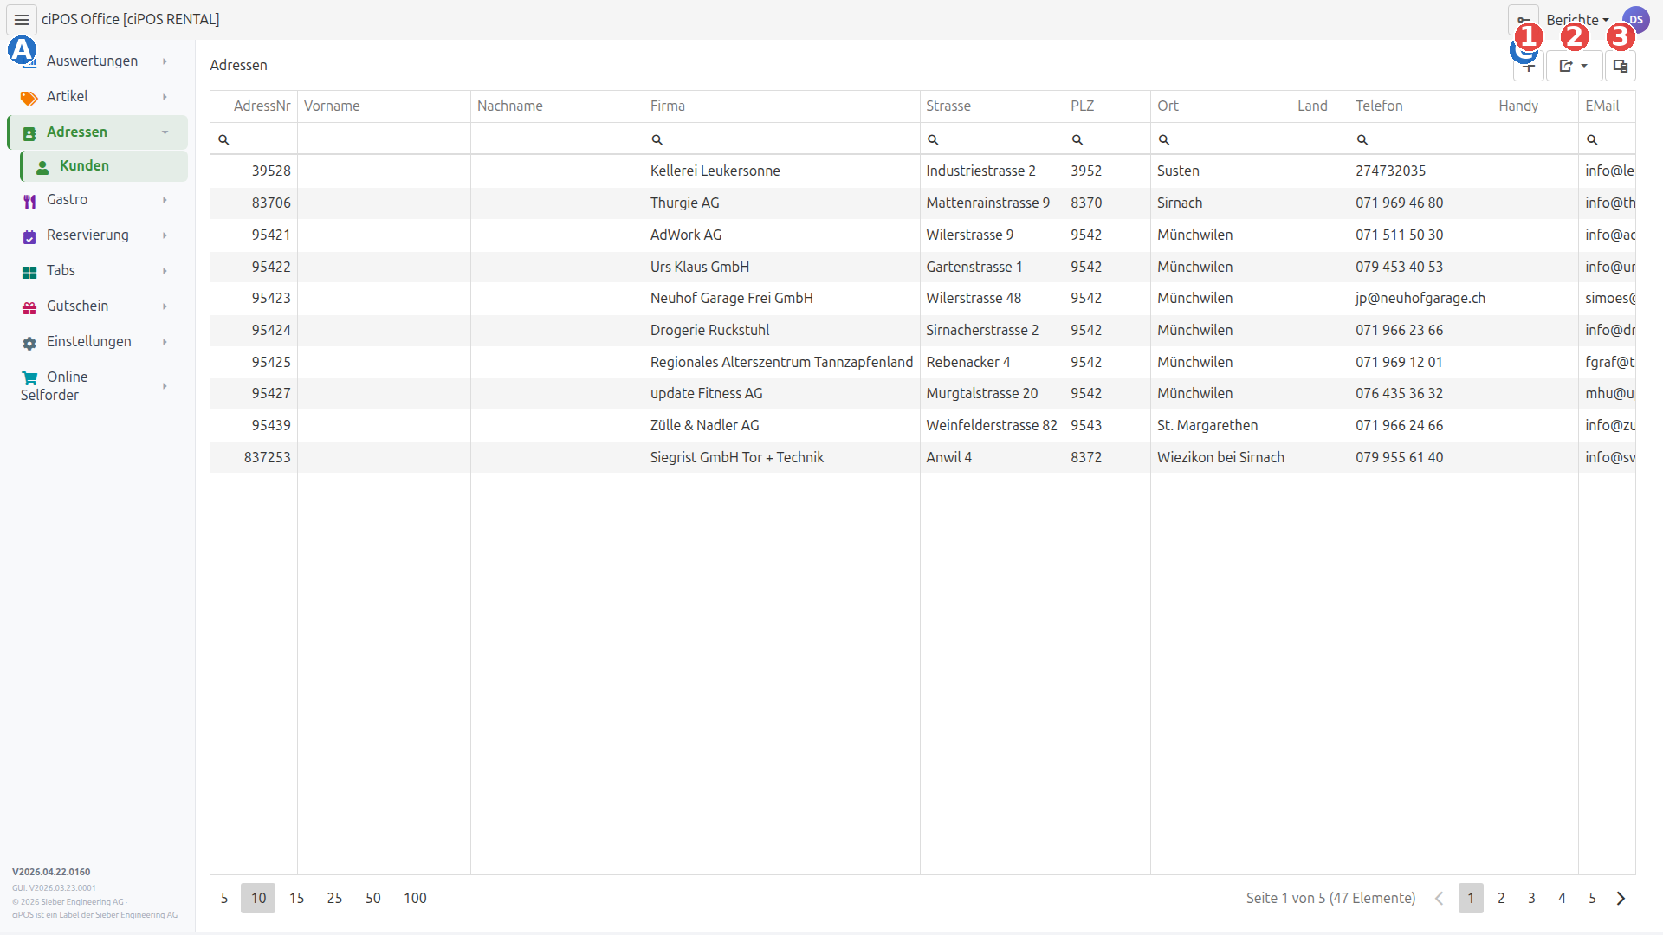Viewport: 1663px width, 935px height.
Task: Click the Strasse filter search icon
Action: (x=933, y=139)
